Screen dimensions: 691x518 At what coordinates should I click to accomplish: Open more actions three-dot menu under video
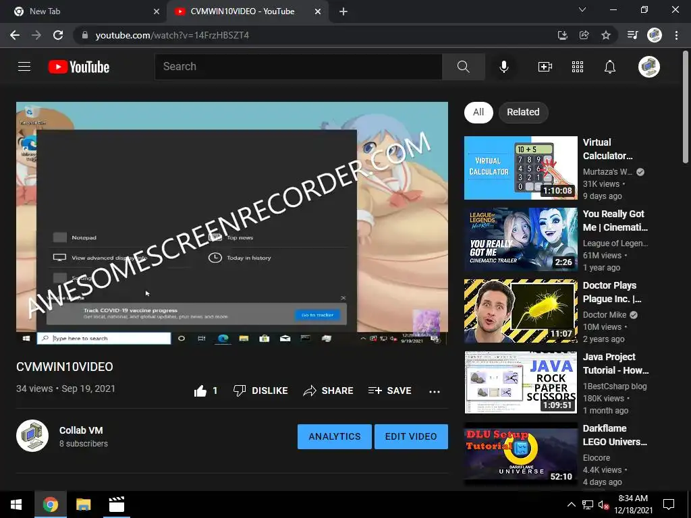435,391
